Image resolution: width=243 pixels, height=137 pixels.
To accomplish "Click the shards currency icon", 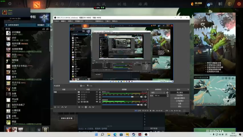I will coord(192,4).
